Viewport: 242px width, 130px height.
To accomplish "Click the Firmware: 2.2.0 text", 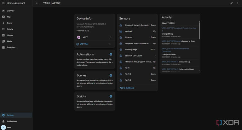I will pyautogui.click(x=83, y=31).
